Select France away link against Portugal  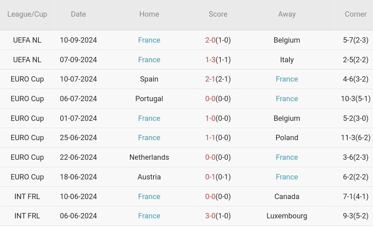pos(287,99)
